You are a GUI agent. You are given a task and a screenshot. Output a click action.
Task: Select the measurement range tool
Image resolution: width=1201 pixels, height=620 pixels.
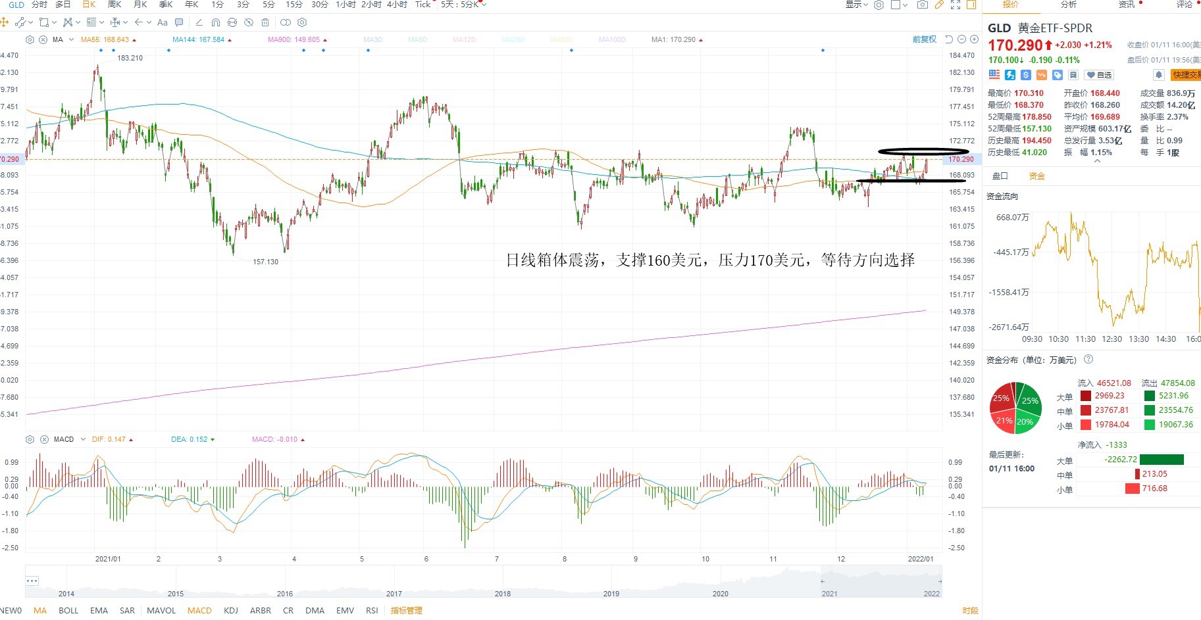pos(115,22)
